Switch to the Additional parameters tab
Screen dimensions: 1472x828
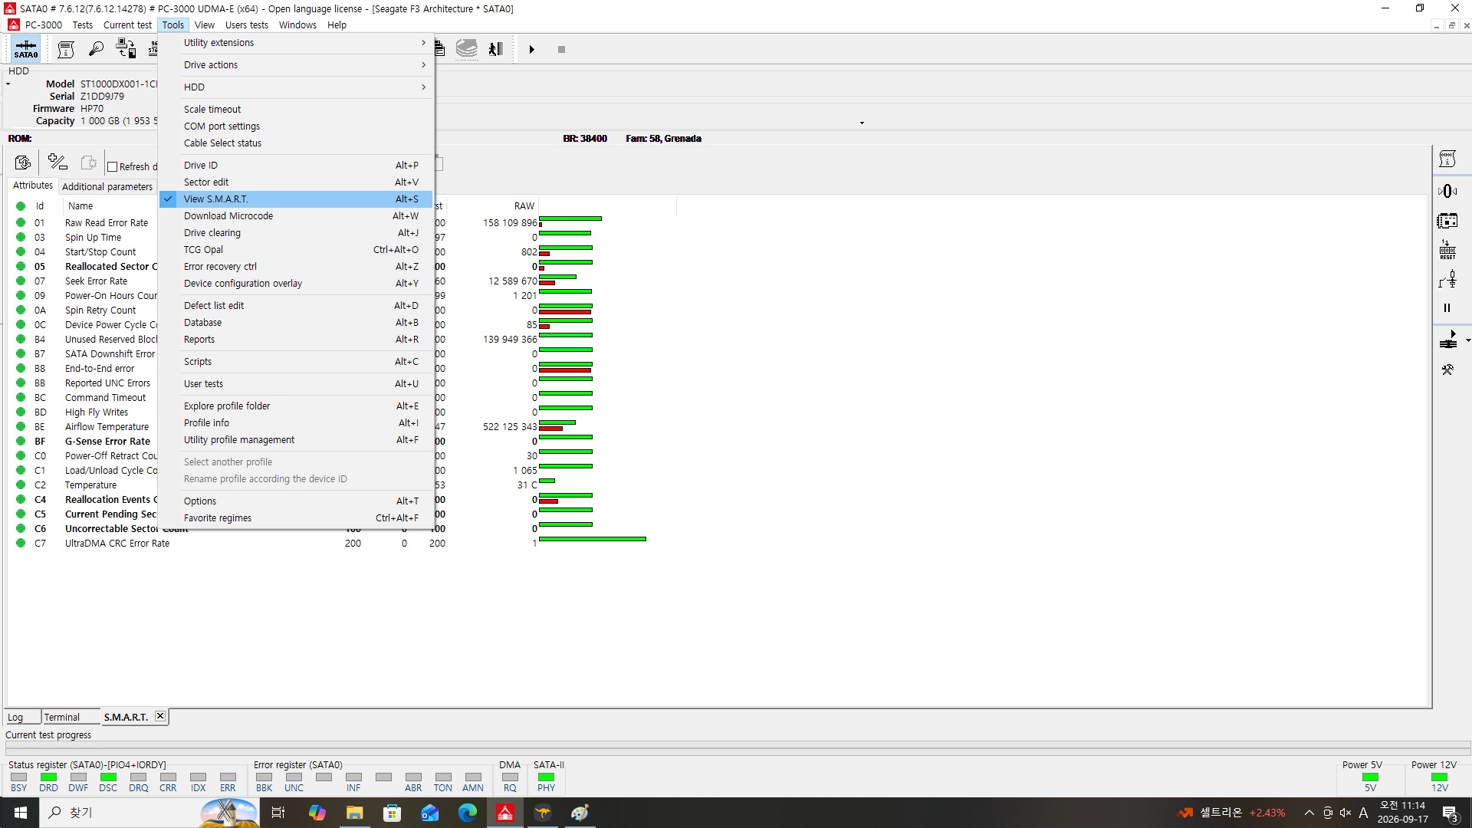(107, 186)
